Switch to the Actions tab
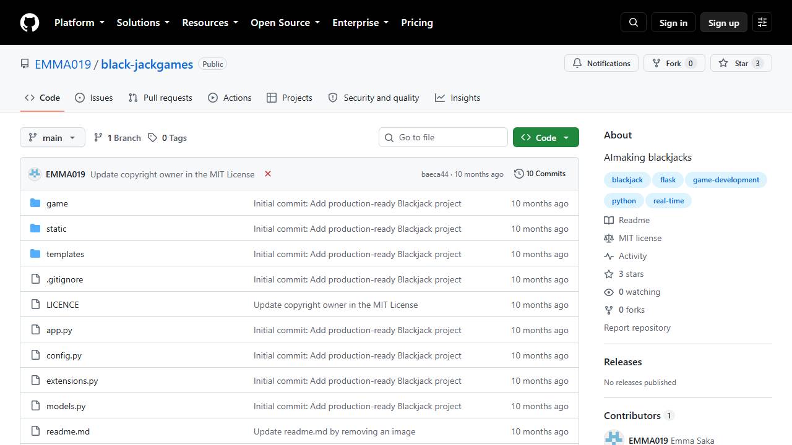This screenshot has height=445, width=792. coord(230,98)
